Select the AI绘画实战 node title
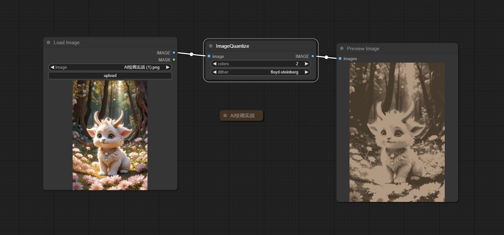The image size is (504, 235). pyautogui.click(x=242, y=116)
